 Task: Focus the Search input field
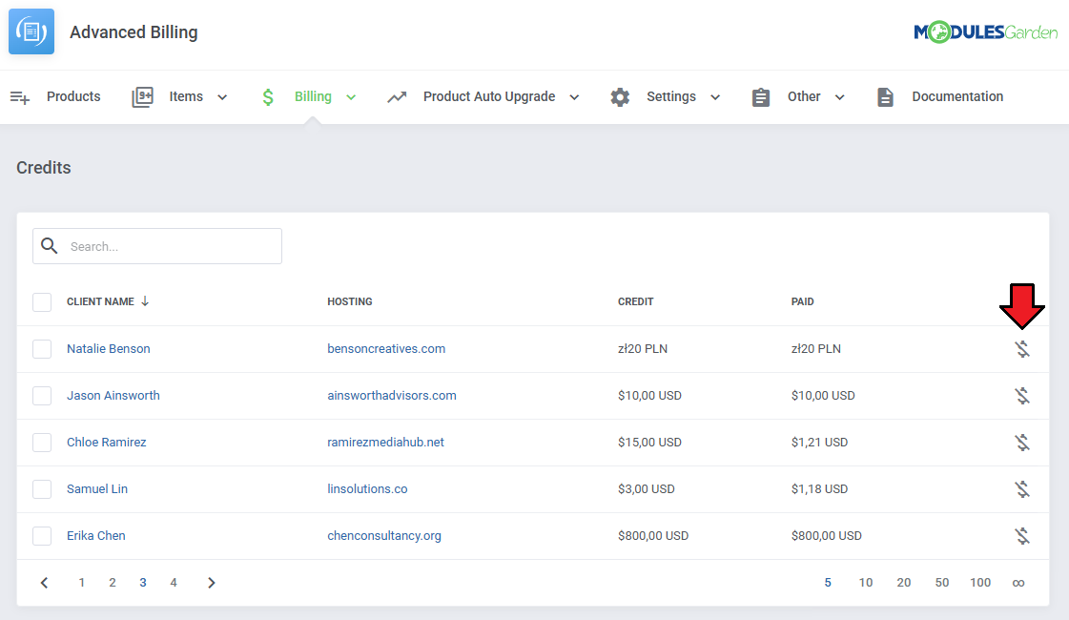(157, 246)
